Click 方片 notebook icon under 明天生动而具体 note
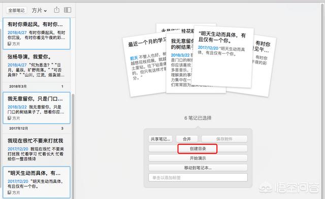This screenshot has height=199, width=325. click(9, 192)
